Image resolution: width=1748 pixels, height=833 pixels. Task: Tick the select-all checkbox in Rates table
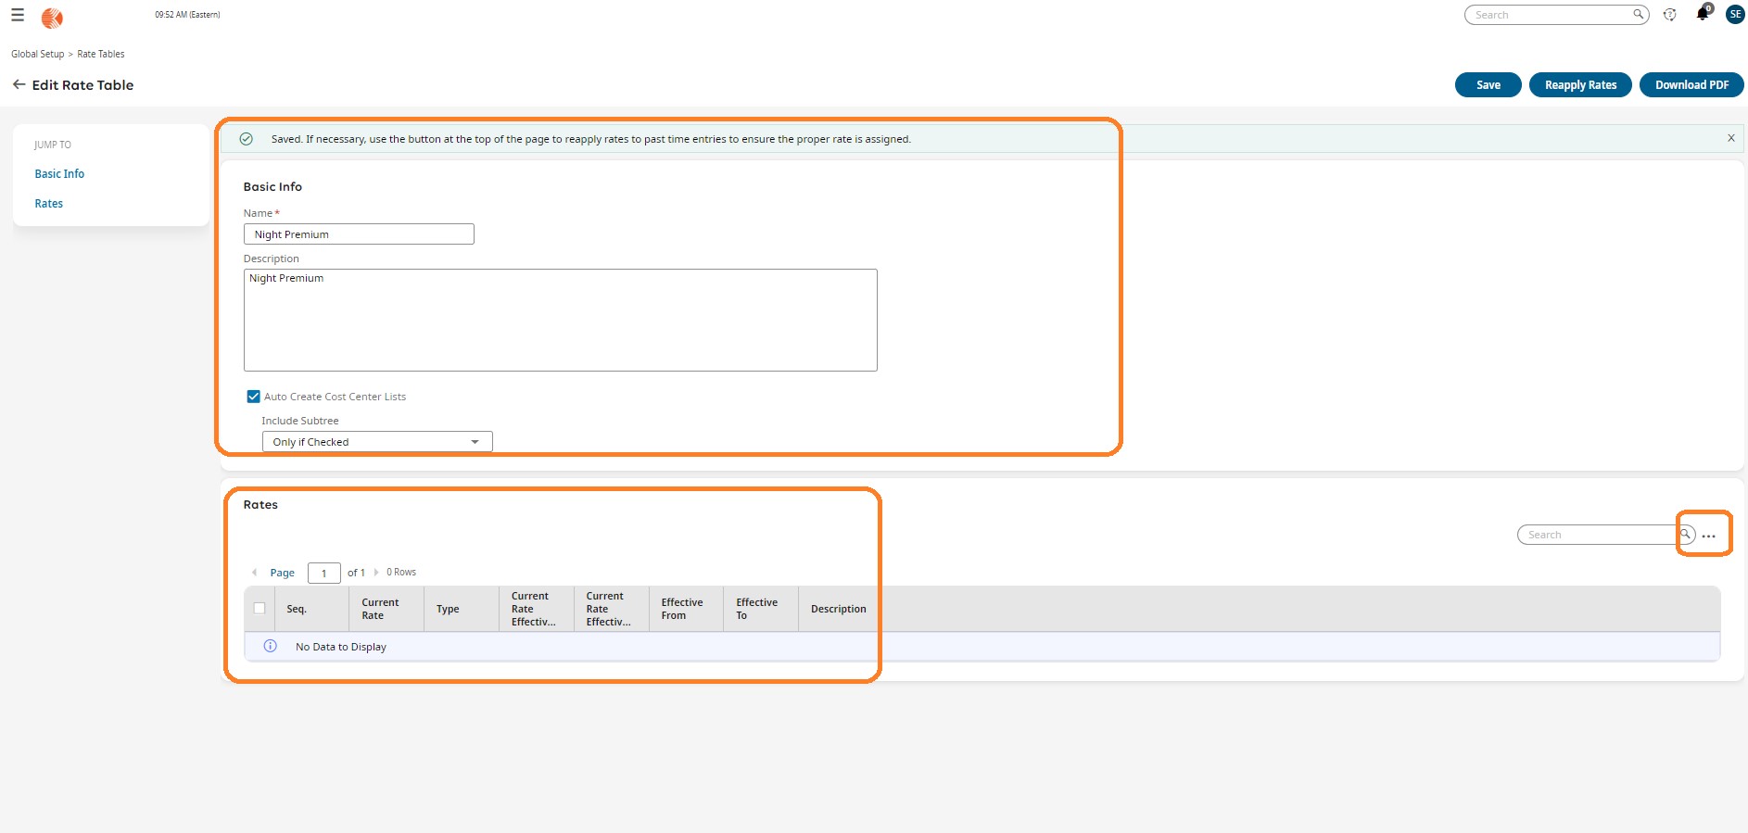[260, 609]
